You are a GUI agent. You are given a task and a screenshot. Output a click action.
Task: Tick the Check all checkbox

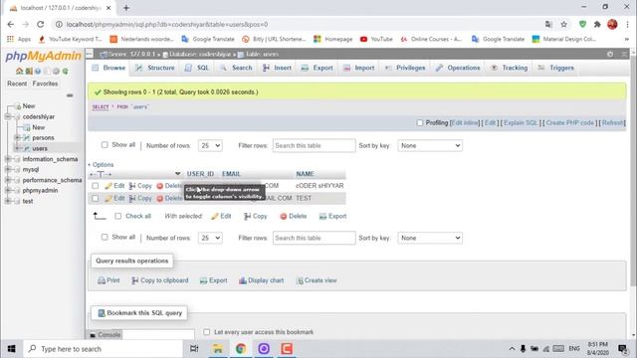117,217
